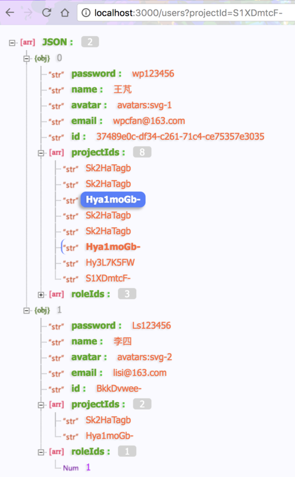Click the browser back arrow
Image resolution: width=295 pixels, height=477 pixels.
point(10,12)
